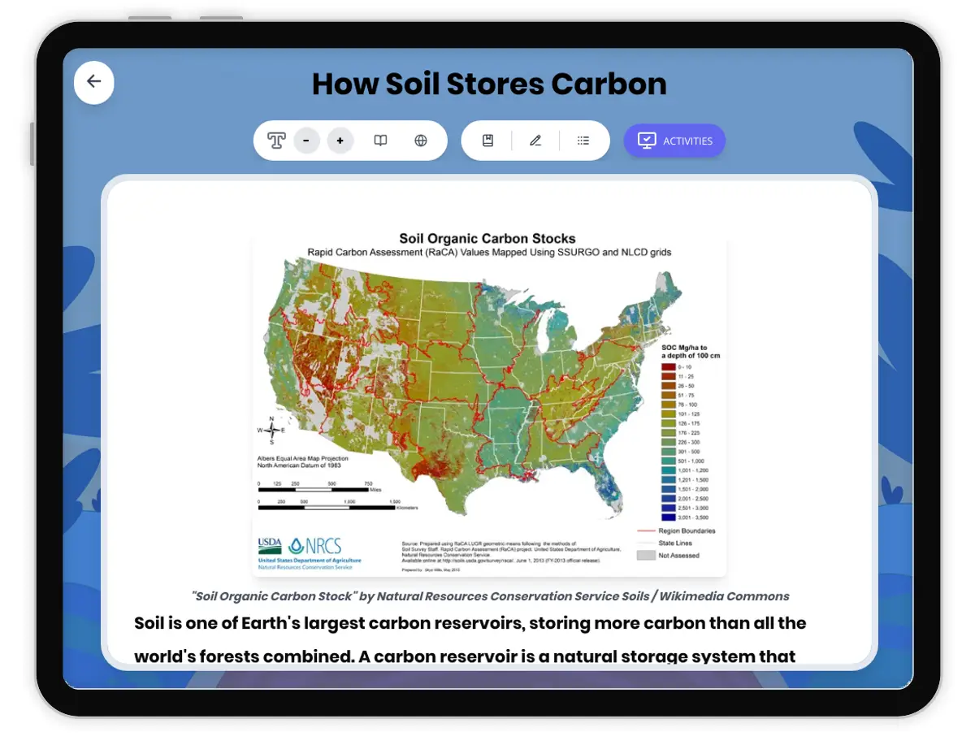Decrease font size with minus button
Screen dimensions: 975x736
click(x=306, y=141)
